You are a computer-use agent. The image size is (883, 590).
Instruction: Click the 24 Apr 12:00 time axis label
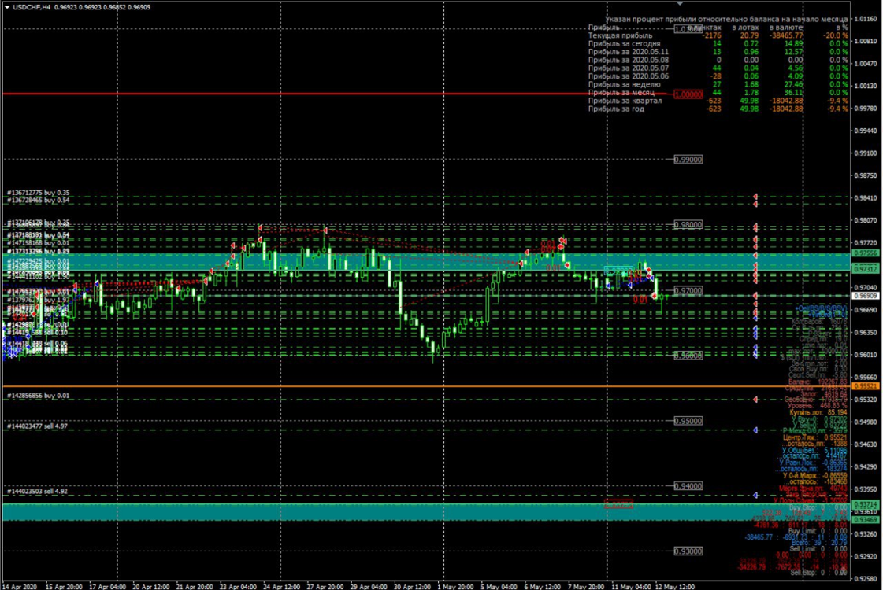tap(281, 587)
